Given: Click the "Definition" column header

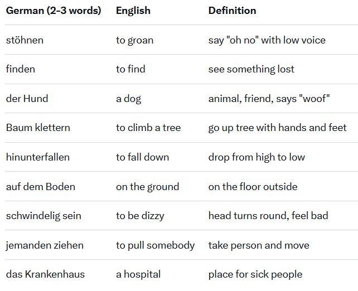Looking at the screenshot, I should click(232, 11).
